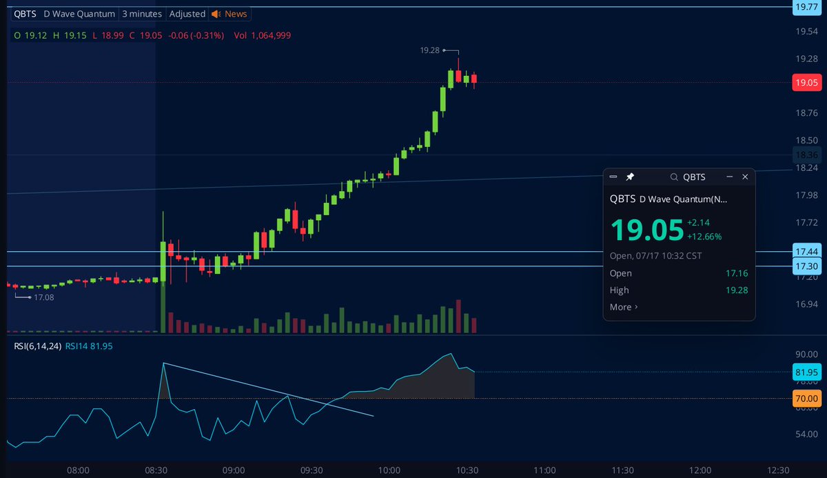Click the +12.66% change in widget

pos(704,236)
